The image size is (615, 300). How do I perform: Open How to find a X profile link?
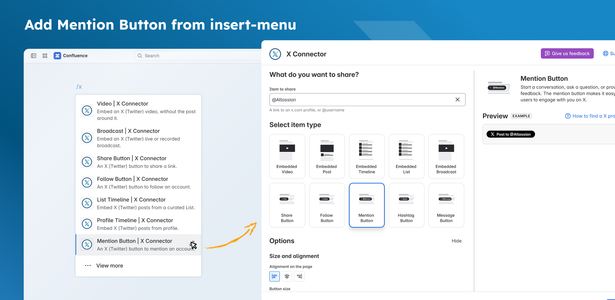point(590,116)
